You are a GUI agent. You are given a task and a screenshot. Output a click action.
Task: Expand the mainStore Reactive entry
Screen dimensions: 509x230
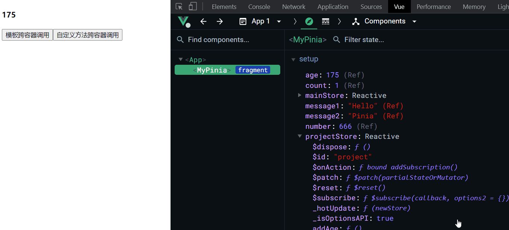click(x=300, y=95)
